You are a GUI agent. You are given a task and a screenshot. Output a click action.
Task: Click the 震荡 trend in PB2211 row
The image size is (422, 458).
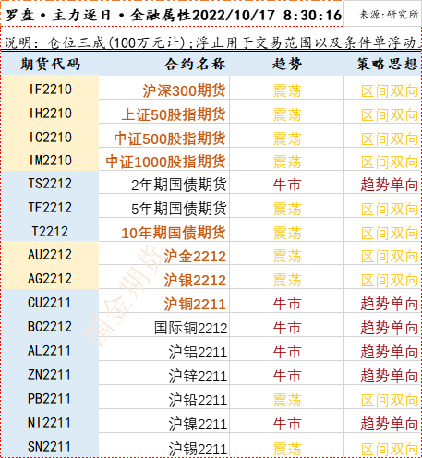287,401
